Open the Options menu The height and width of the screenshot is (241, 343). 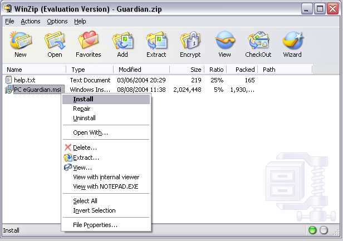click(57, 21)
